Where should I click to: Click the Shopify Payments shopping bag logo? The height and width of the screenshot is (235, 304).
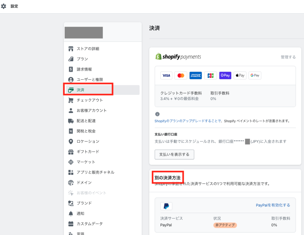click(x=158, y=56)
